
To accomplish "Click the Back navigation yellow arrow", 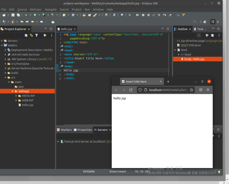I will (x=32, y=22).
